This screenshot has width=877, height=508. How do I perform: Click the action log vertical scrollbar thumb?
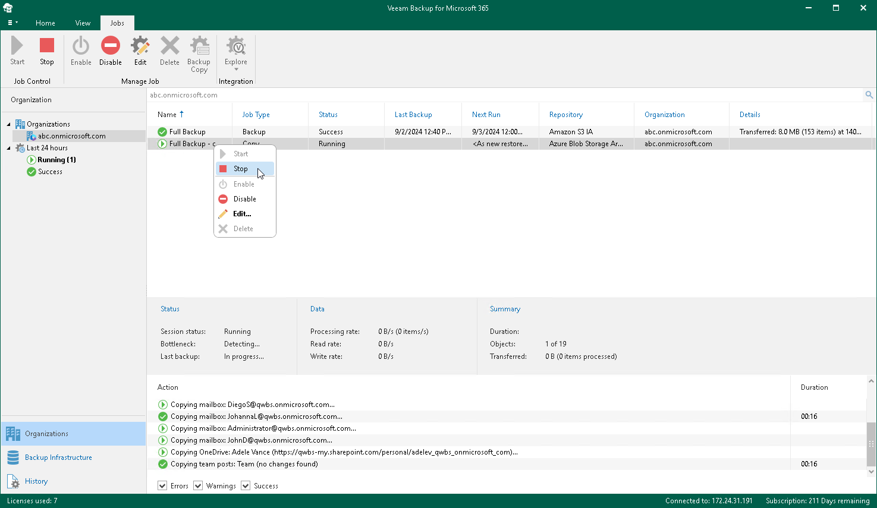pyautogui.click(x=871, y=444)
